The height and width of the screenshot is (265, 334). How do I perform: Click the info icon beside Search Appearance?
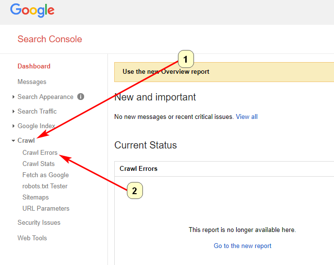coord(81,97)
